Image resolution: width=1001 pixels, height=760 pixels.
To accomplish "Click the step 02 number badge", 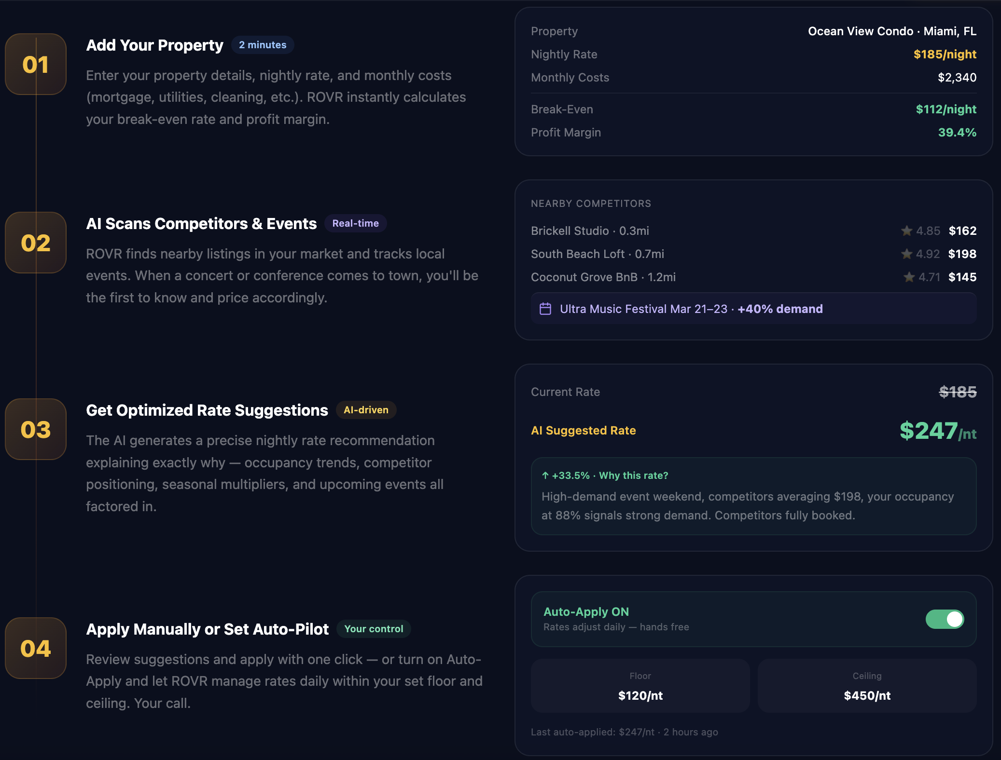I will click(36, 243).
